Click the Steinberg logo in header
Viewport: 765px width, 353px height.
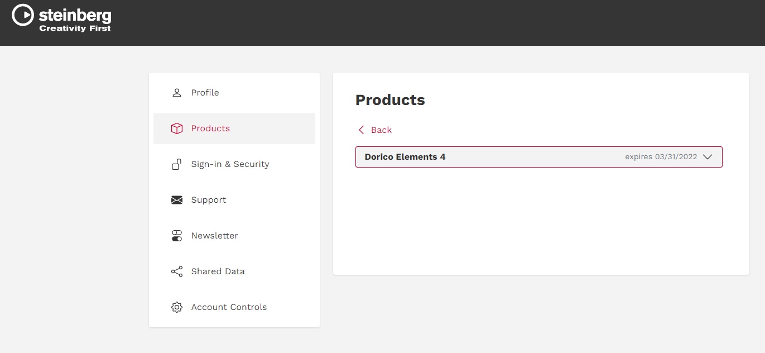(x=61, y=18)
